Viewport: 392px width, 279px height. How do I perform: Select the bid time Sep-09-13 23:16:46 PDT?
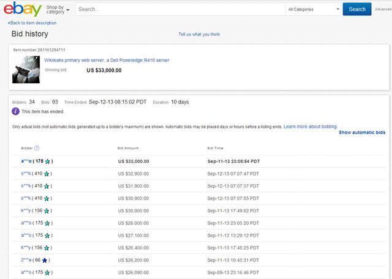[x=233, y=272]
